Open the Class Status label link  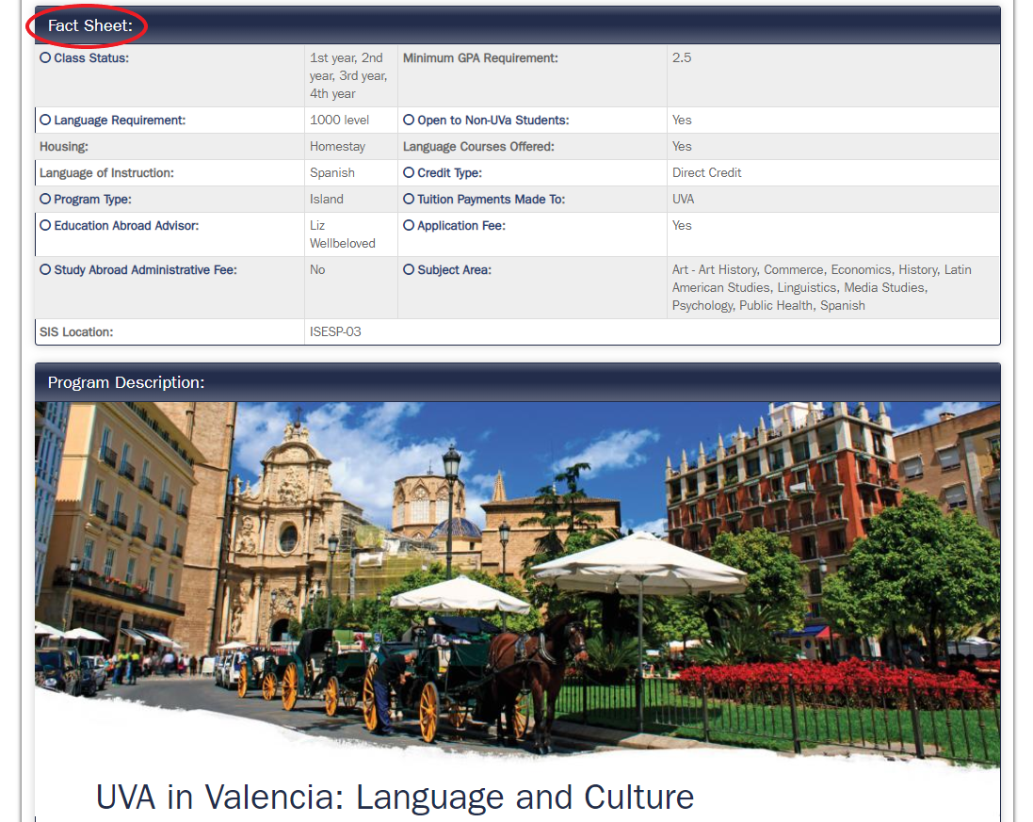[x=91, y=58]
